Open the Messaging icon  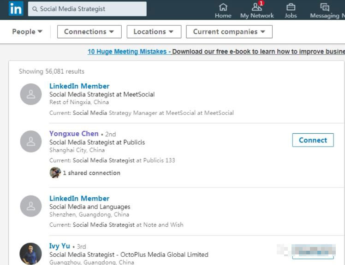click(x=325, y=11)
